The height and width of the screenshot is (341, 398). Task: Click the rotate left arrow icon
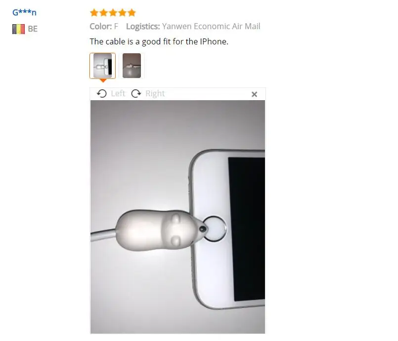pyautogui.click(x=102, y=93)
